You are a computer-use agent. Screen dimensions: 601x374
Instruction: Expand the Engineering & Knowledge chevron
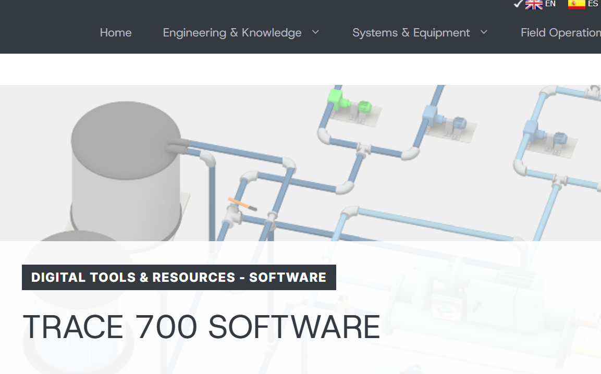315,32
